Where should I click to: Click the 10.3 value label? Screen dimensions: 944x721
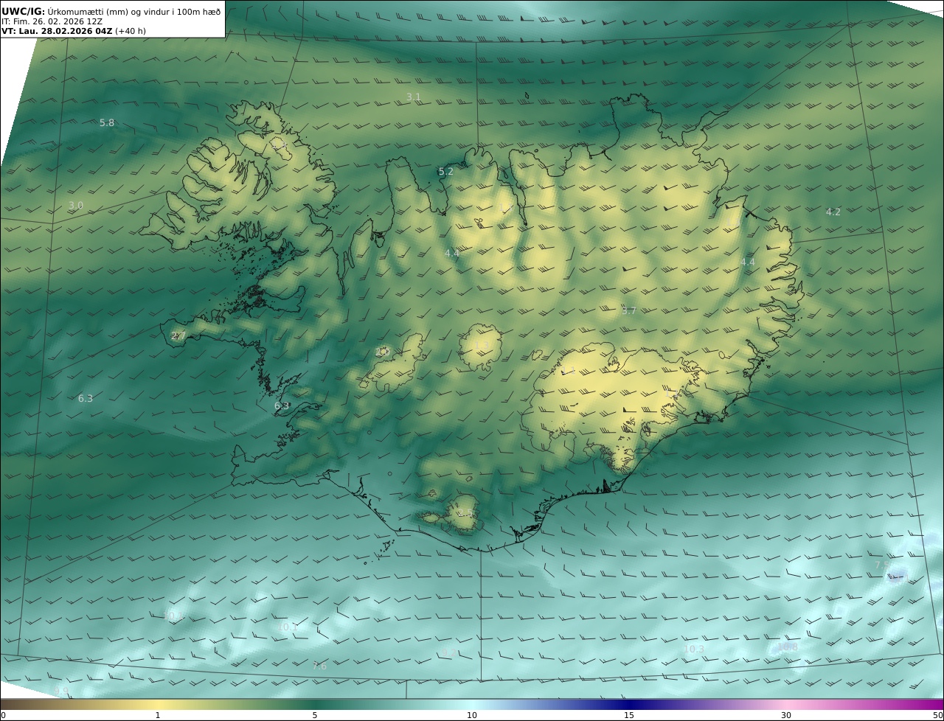pyautogui.click(x=694, y=649)
